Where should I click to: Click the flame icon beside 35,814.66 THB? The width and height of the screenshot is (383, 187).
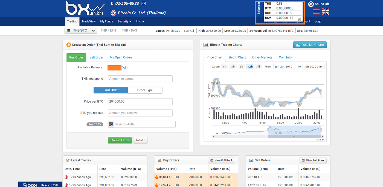(x=157, y=177)
